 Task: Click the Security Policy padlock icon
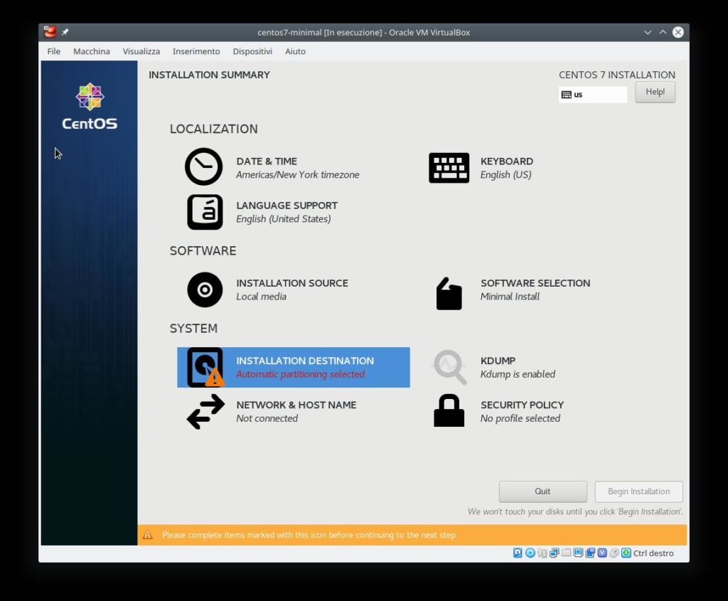449,411
